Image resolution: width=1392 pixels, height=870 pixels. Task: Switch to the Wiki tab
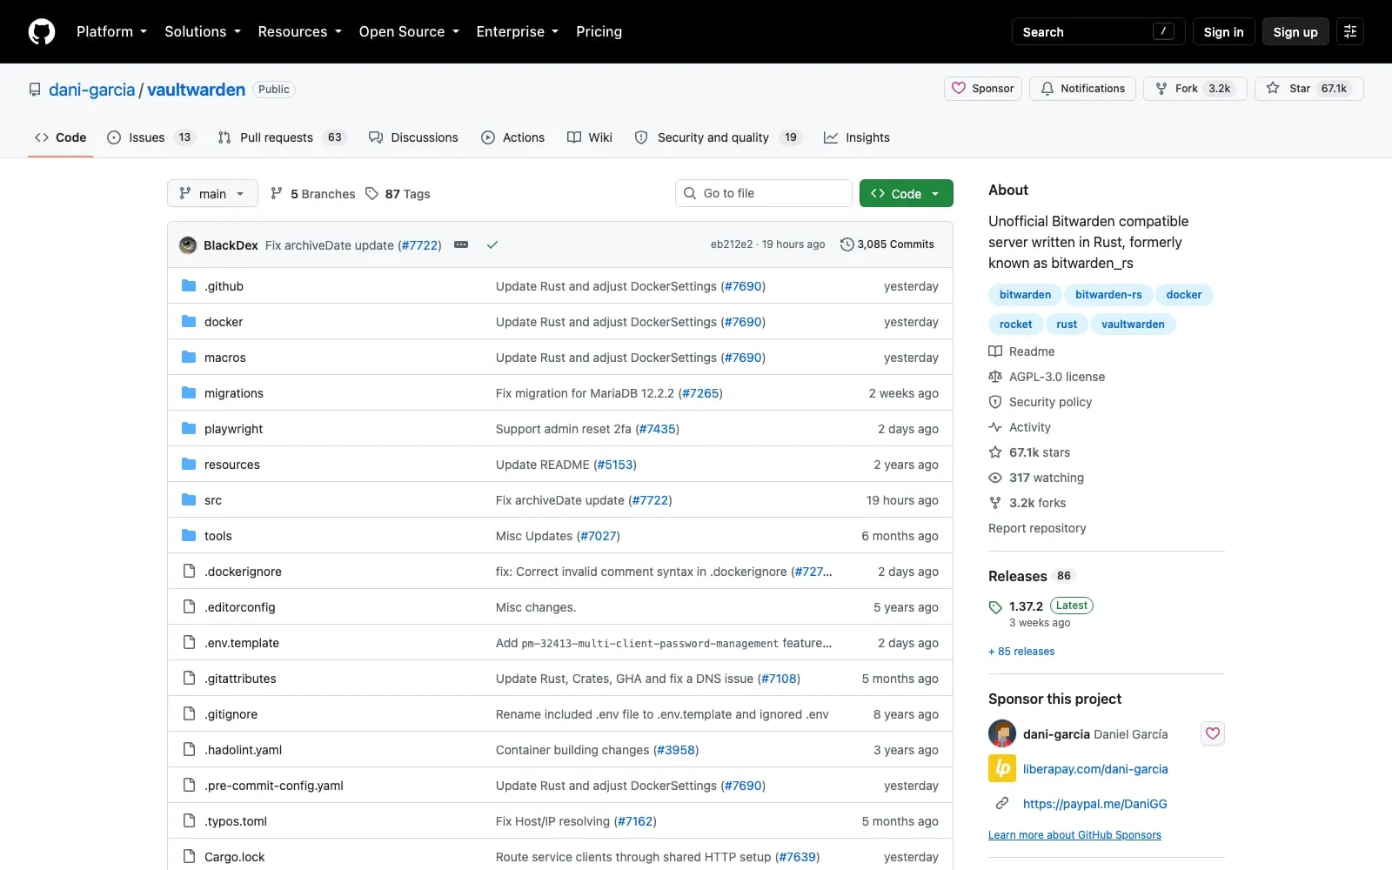[590, 137]
